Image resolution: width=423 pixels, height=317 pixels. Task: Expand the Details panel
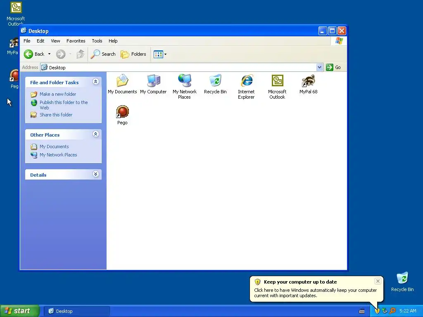[x=95, y=174]
